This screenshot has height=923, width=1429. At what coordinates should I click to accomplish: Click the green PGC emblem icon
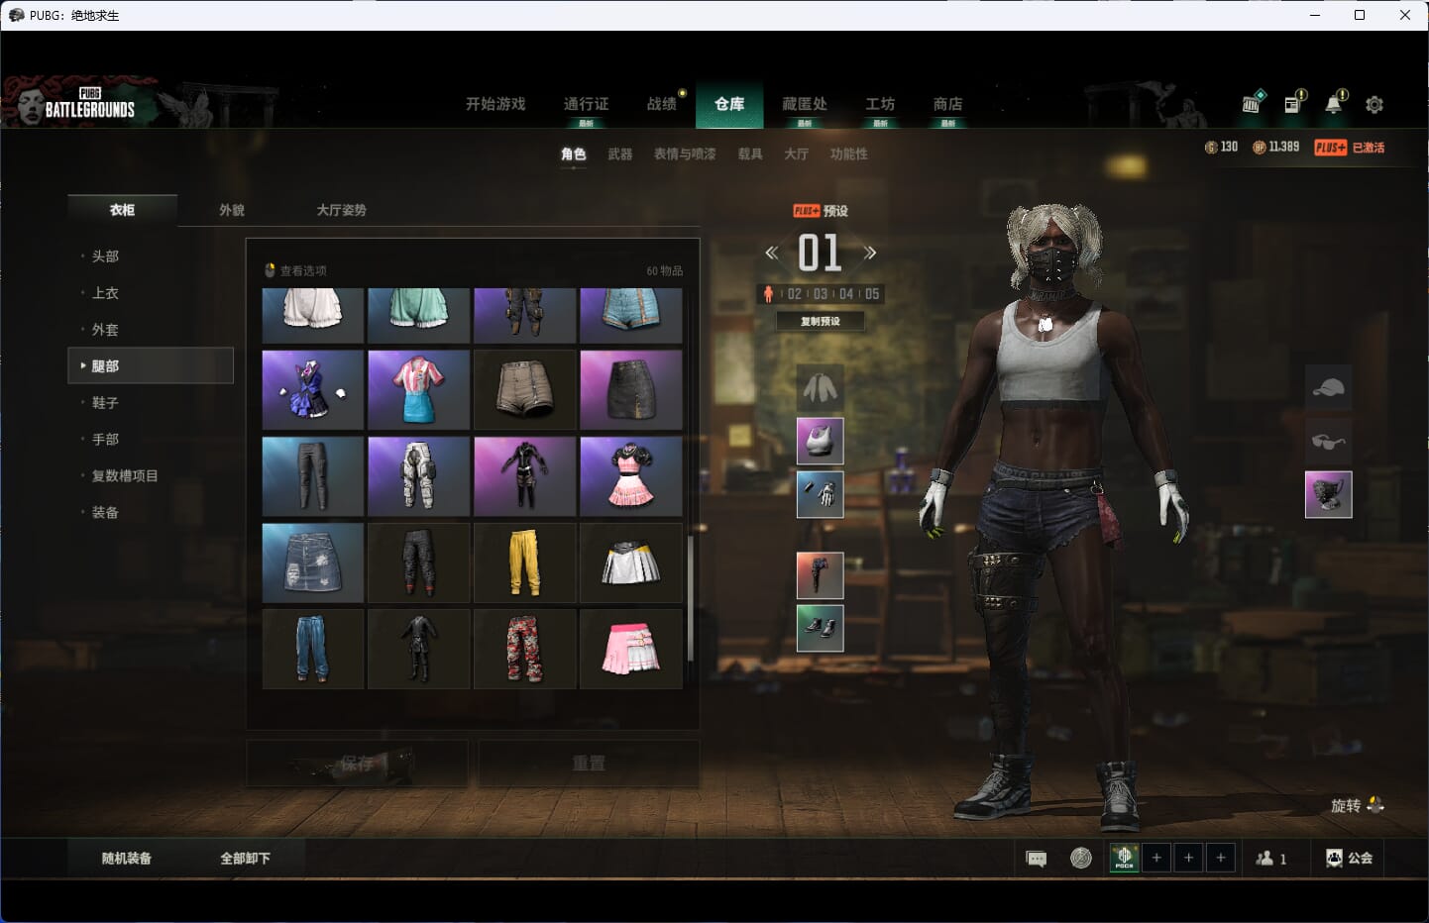[x=1124, y=858]
